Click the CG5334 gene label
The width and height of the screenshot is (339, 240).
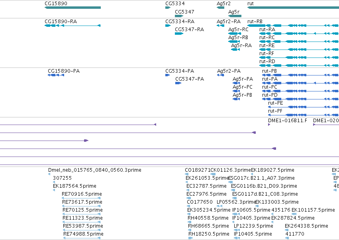[175, 4]
